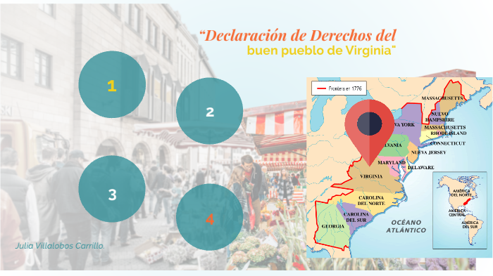This screenshot has width=493, height=276.
Task: Click the VIRGINIA label on the map
Action: 371,176
